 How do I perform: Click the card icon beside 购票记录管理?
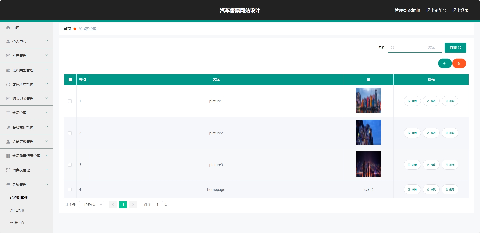[8, 99]
